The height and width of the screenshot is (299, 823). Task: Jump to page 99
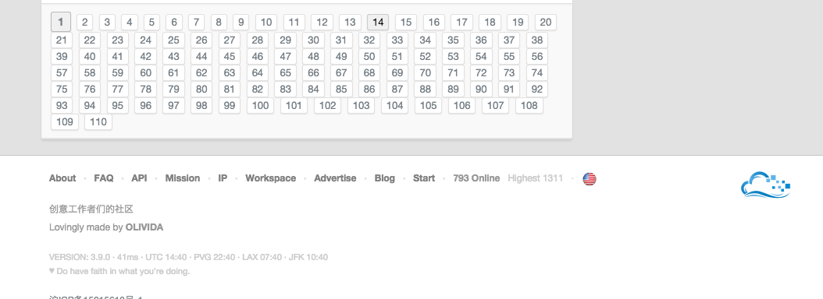click(230, 106)
